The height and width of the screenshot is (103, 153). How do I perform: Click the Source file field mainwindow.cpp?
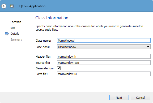(x=104, y=62)
